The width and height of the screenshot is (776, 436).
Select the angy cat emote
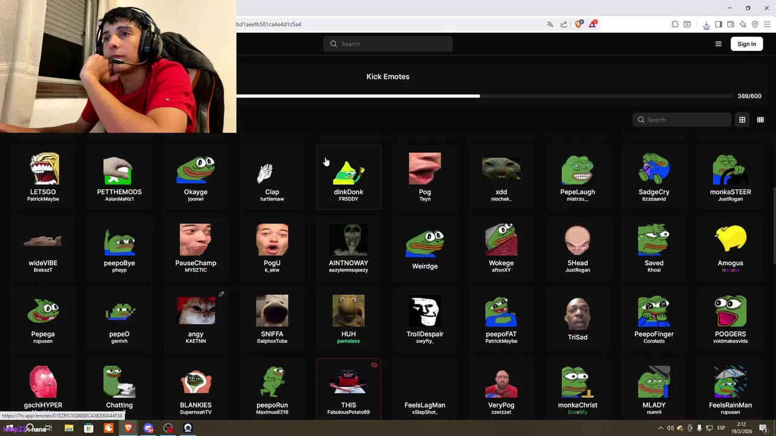tap(196, 319)
